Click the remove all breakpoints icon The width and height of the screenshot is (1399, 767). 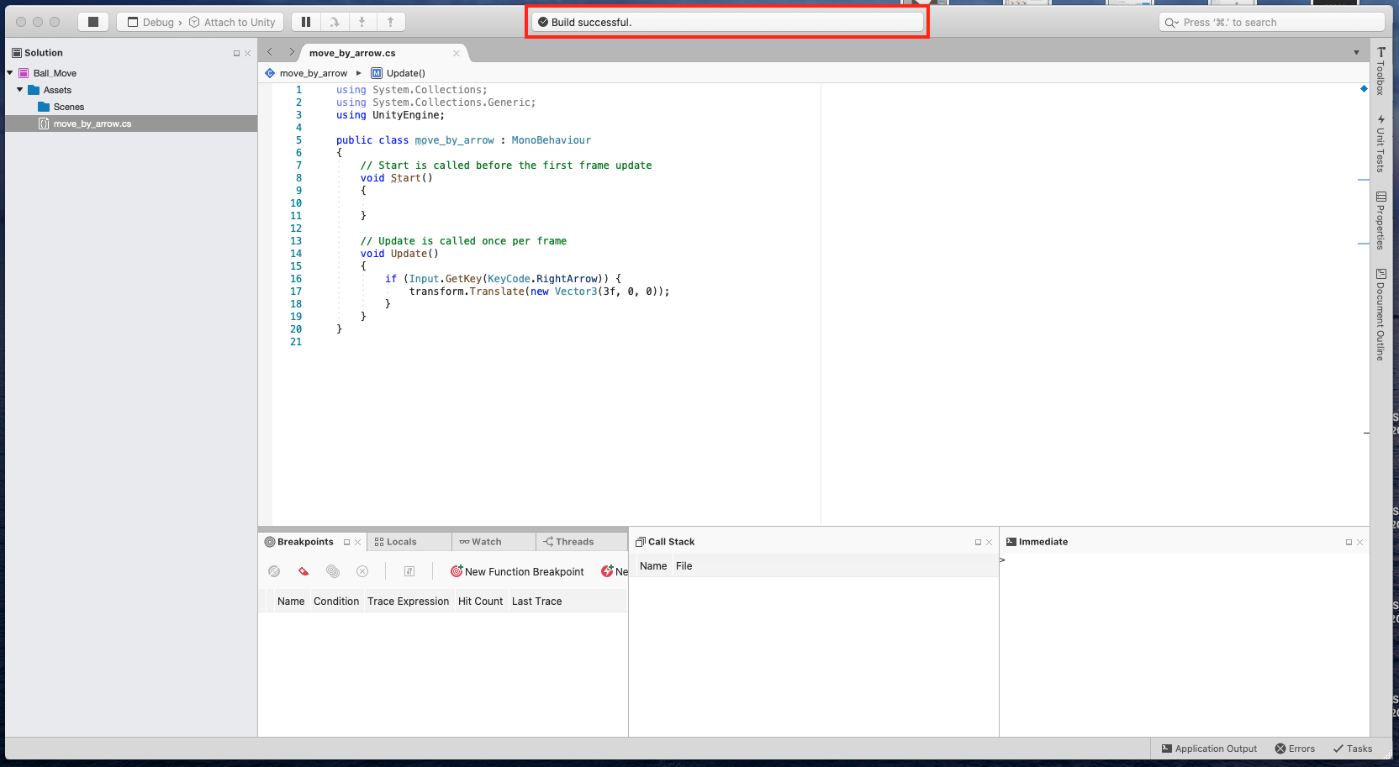pos(362,571)
